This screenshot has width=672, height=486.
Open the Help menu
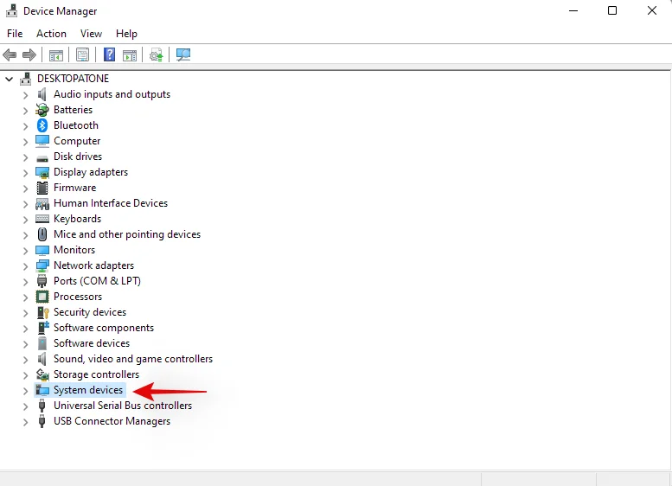click(x=126, y=34)
